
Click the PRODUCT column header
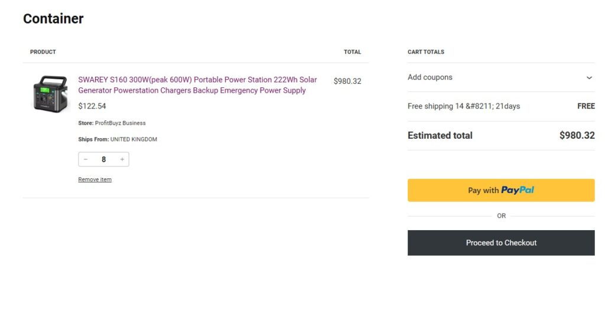43,52
